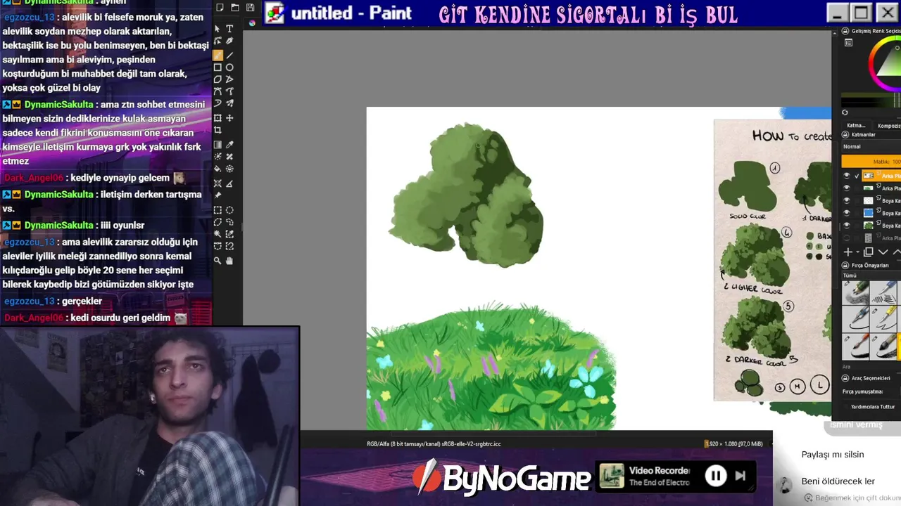This screenshot has width=901, height=506.
Task: Open the Tümü brush tag dropdown
Action: click(871, 275)
